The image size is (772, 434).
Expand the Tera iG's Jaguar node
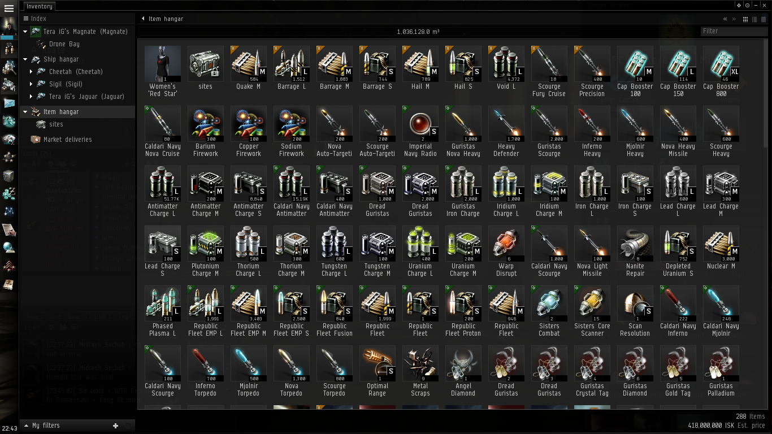click(32, 97)
